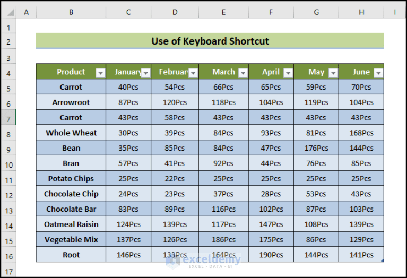Image resolution: width=407 pixels, height=278 pixels.
Task: Select the Carrot cell in row 7
Action: coord(71,118)
